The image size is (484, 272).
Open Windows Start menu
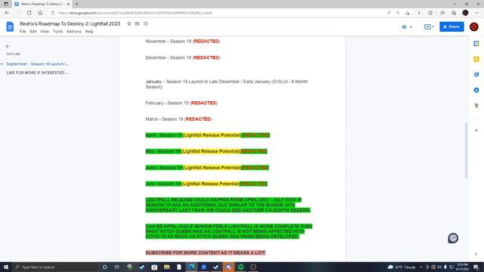pos(6,267)
